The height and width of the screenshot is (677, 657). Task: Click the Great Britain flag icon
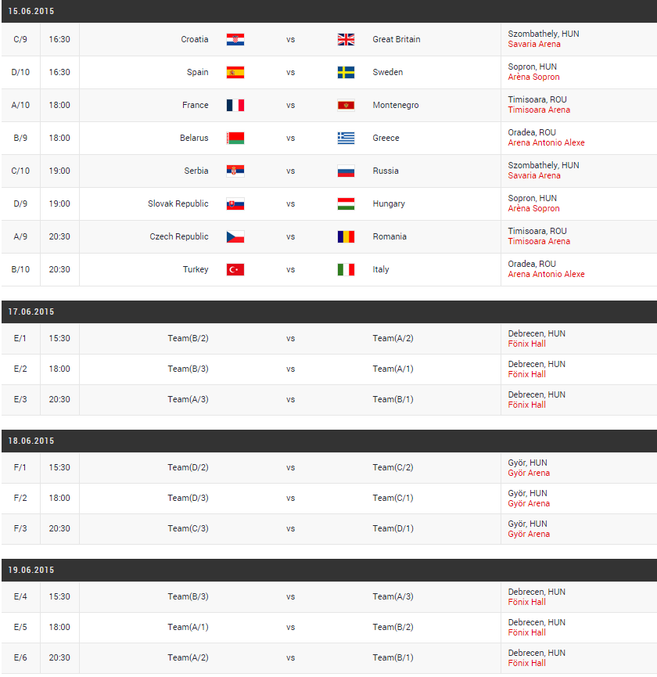coord(346,39)
